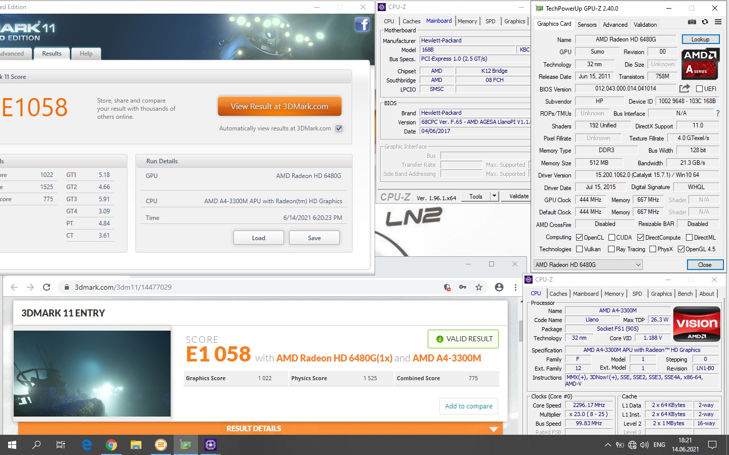Toggle automatically view results at 3DMark.com
729x455 pixels.
point(339,128)
